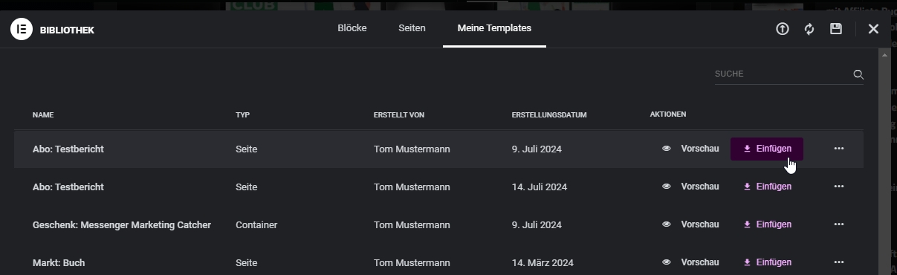Click the save template disk icon
Screen dimensions: 897x275
[836, 29]
